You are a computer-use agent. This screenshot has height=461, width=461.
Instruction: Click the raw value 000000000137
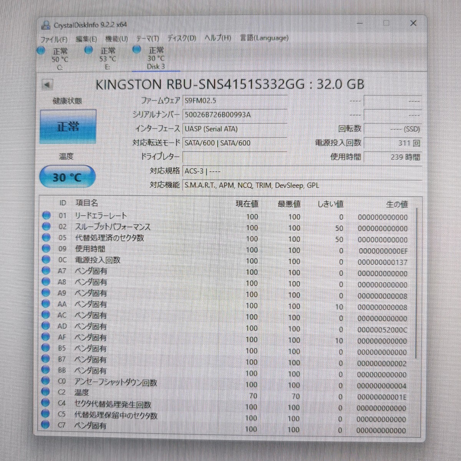click(383, 262)
